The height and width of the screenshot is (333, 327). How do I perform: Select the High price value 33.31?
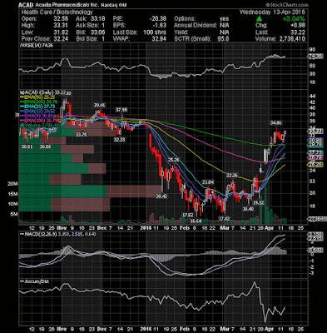pos(62,26)
